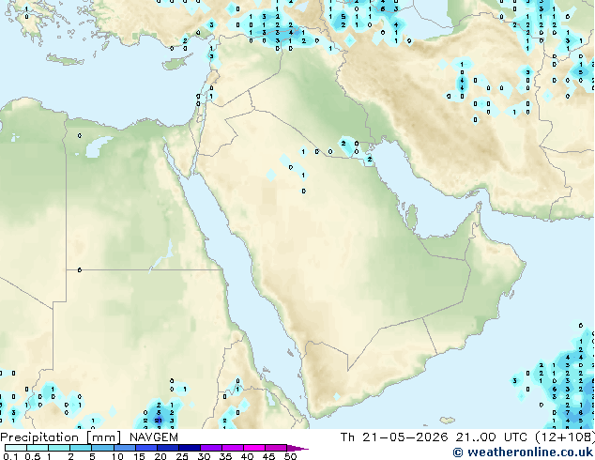This screenshot has width=595, height=460.
Task: Click the '0.1' legend scale label
Action: point(10,456)
